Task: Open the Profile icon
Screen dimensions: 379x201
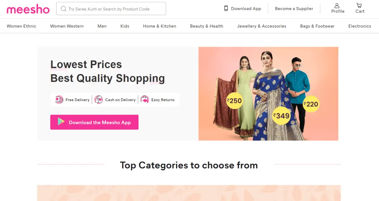Action: coord(337,6)
